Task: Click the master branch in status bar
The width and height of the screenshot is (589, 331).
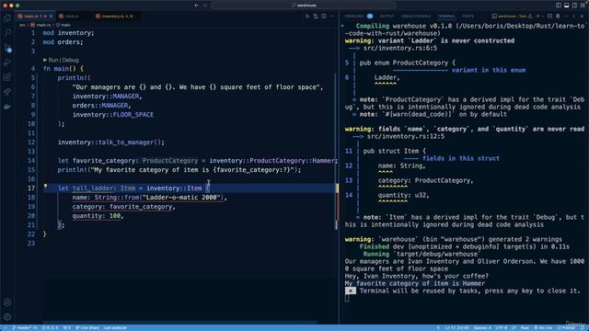Action: [25, 327]
